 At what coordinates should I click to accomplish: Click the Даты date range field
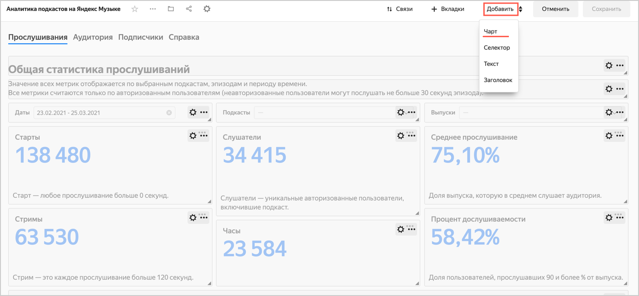(100, 113)
